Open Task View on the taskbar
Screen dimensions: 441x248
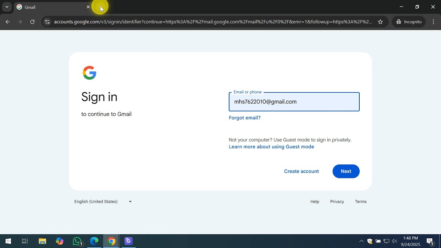[25, 241]
